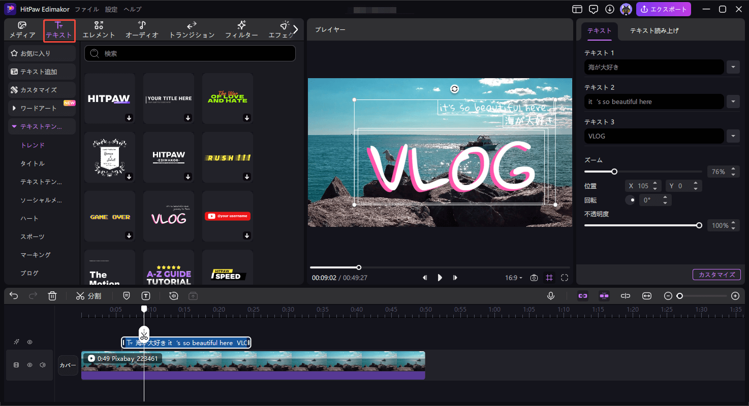
Task: Expand the ワードアート category
Action: pyautogui.click(x=42, y=108)
